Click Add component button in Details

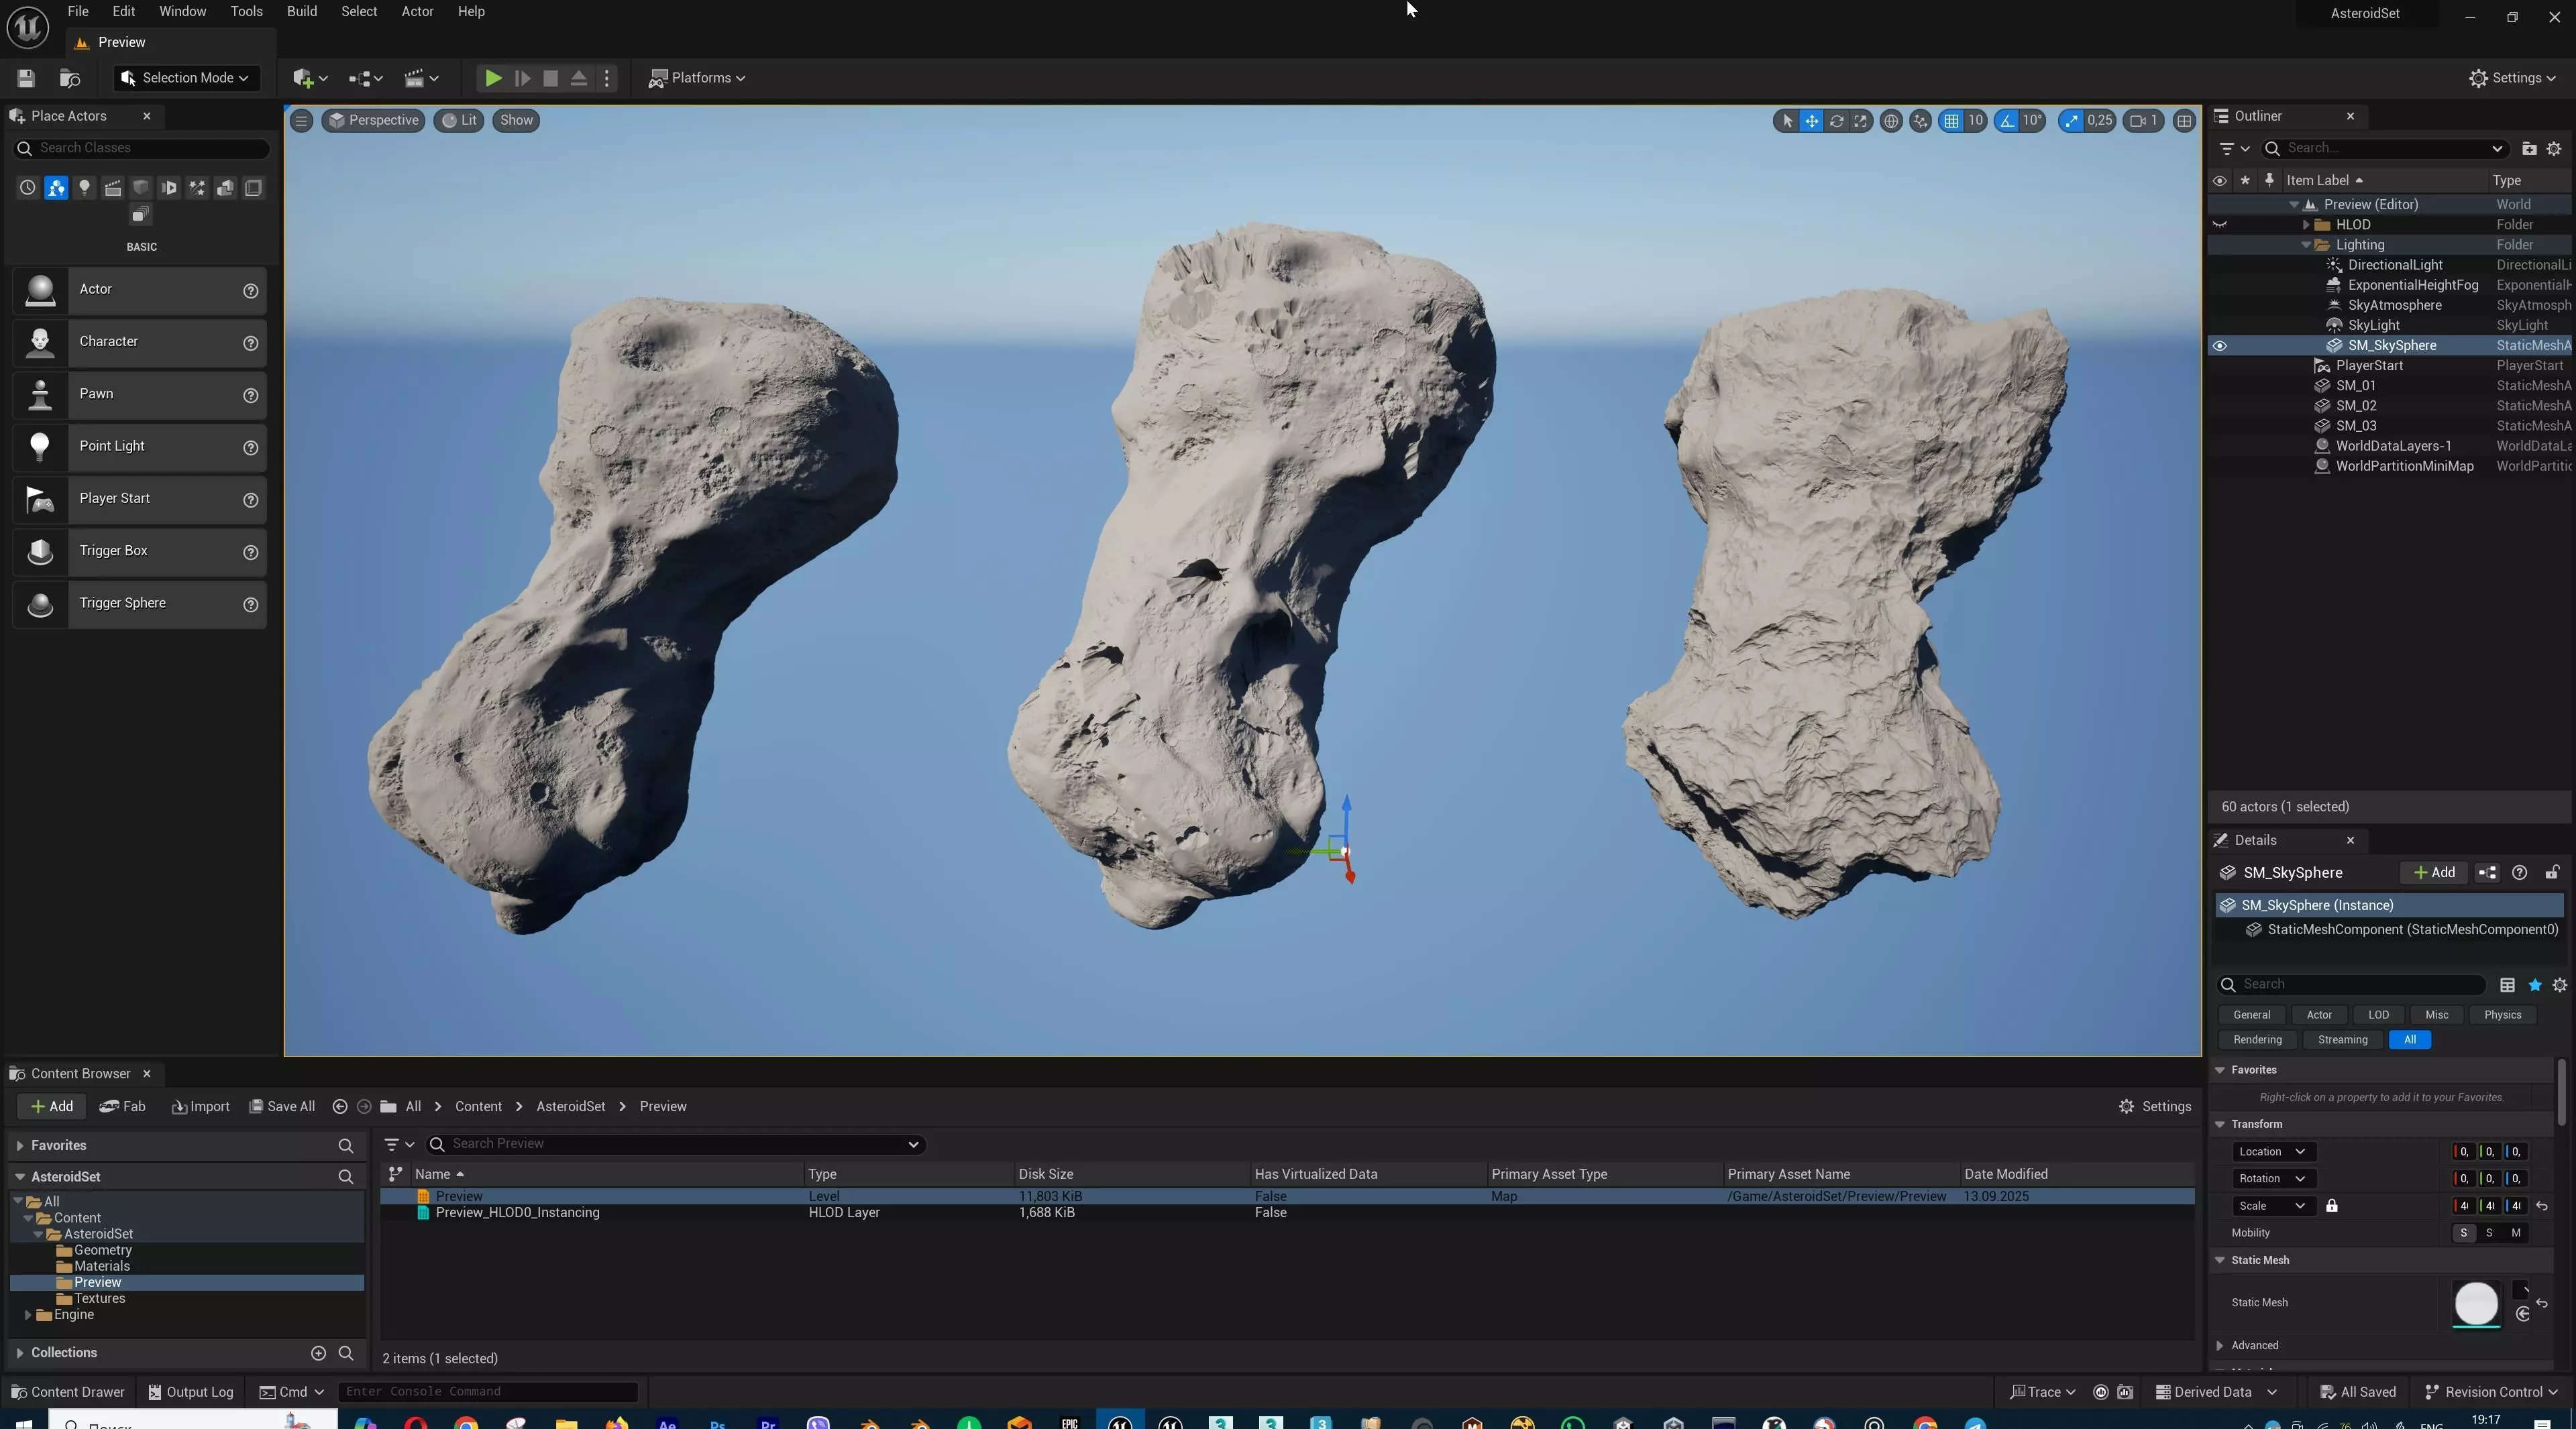click(x=2434, y=873)
